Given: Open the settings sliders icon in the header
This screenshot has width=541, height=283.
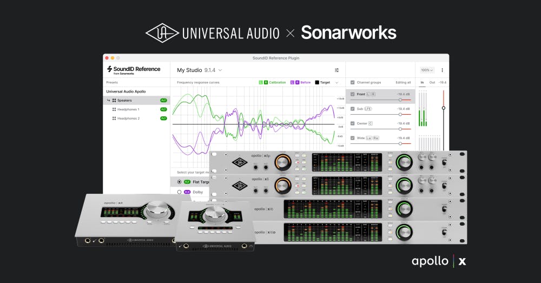Looking at the screenshot, I should [x=337, y=70].
